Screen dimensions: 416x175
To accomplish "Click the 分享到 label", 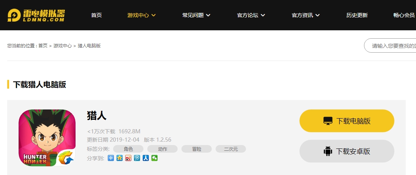I will [x=96, y=158].
